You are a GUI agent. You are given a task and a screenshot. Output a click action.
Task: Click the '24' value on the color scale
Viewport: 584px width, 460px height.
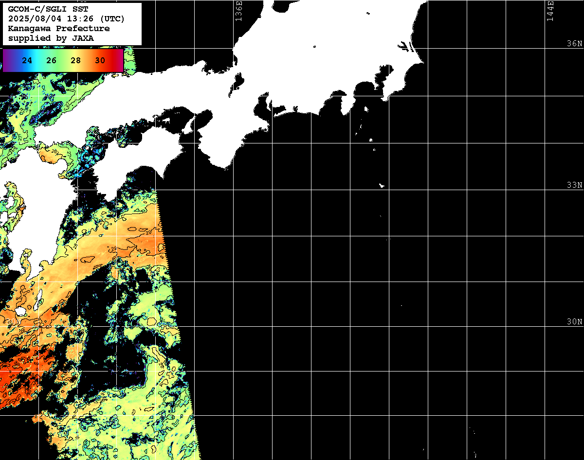point(27,61)
